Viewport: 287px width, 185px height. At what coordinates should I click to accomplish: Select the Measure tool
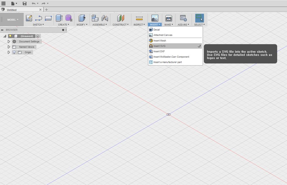tap(139, 18)
